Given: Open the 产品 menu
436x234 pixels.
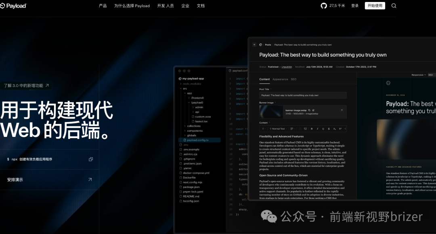Looking at the screenshot, I should pos(103,6).
